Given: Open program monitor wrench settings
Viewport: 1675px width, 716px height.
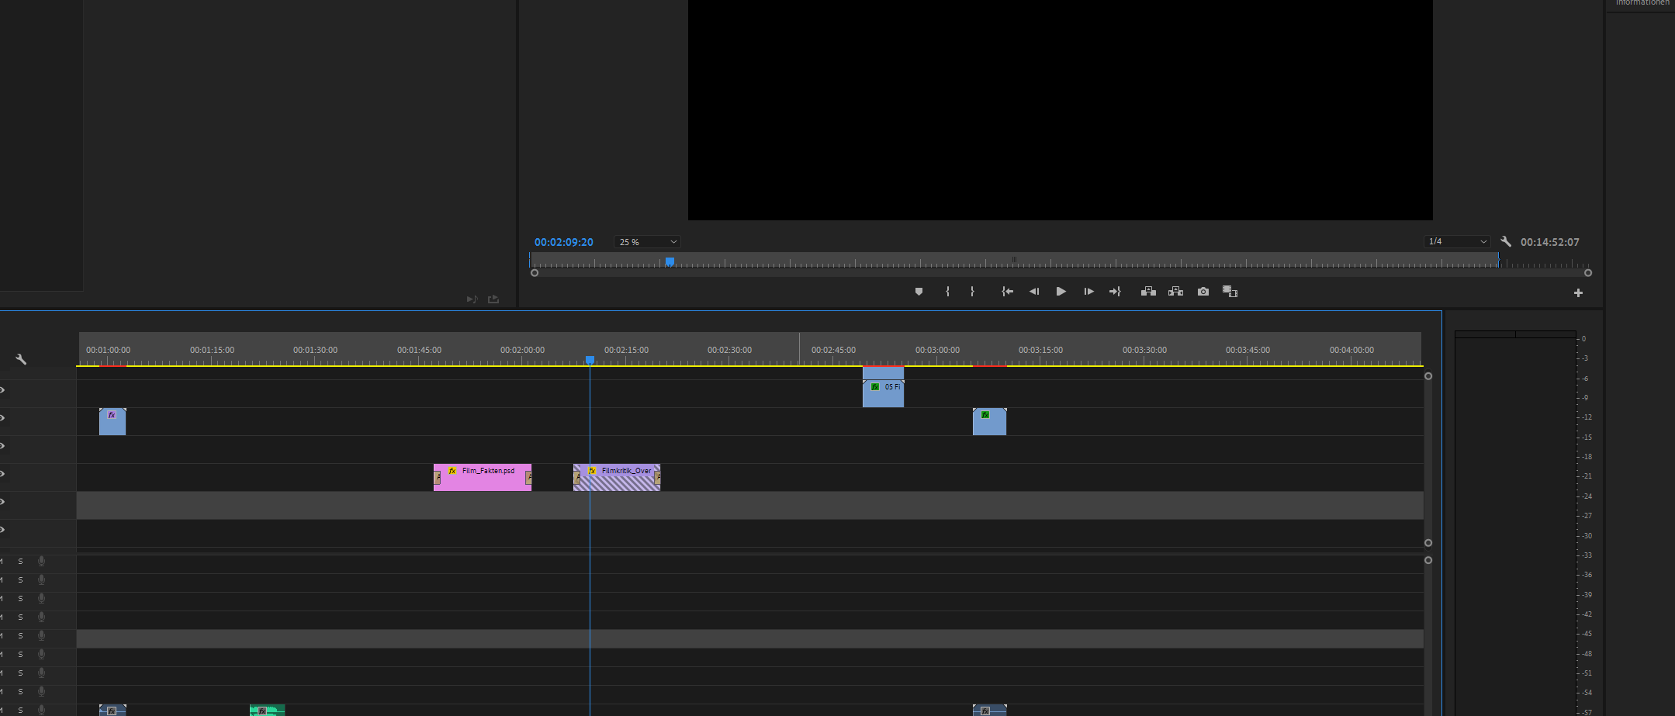Looking at the screenshot, I should (x=1506, y=242).
